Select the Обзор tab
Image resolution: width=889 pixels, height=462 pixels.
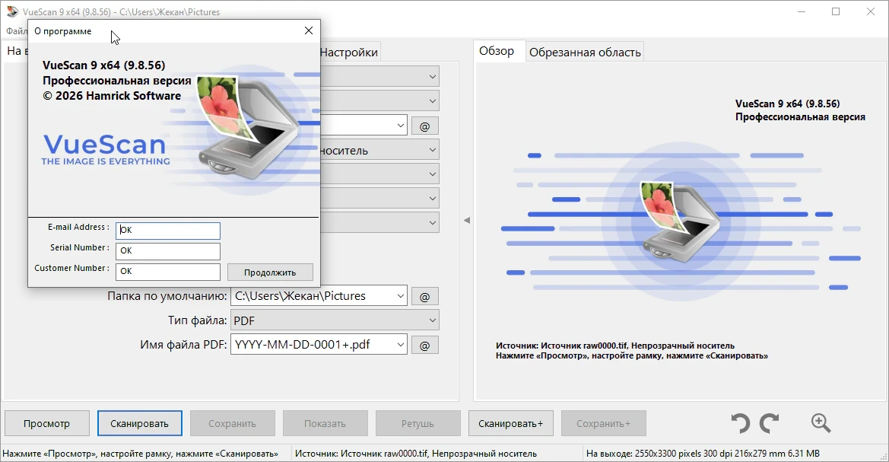[497, 51]
